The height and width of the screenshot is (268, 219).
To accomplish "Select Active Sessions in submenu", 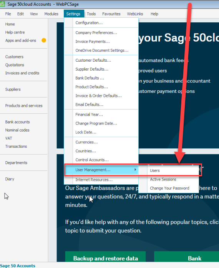I will point(169,179).
